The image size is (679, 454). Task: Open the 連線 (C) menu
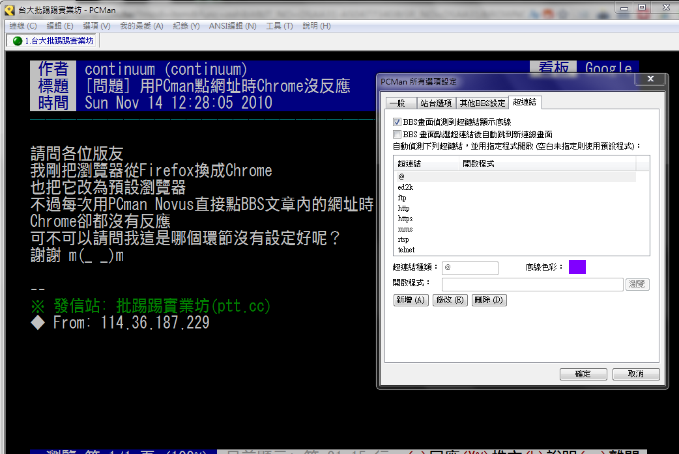coord(23,26)
